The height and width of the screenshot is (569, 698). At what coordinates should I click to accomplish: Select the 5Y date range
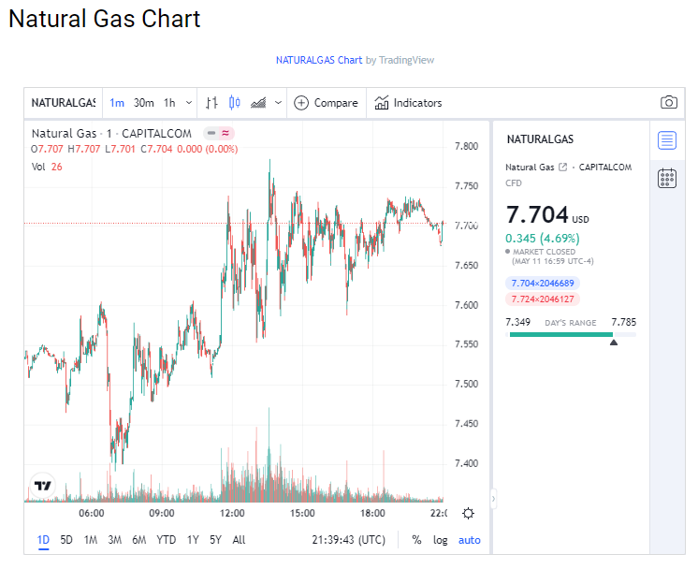(x=215, y=540)
